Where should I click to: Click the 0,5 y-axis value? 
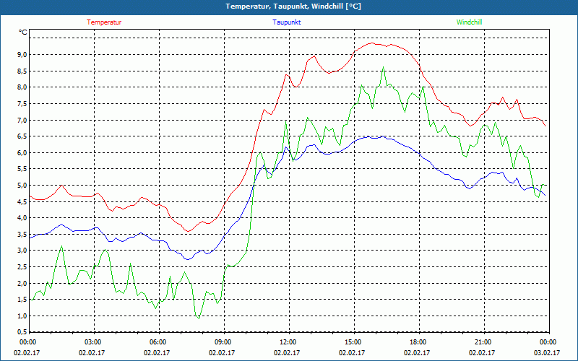coord(22,332)
